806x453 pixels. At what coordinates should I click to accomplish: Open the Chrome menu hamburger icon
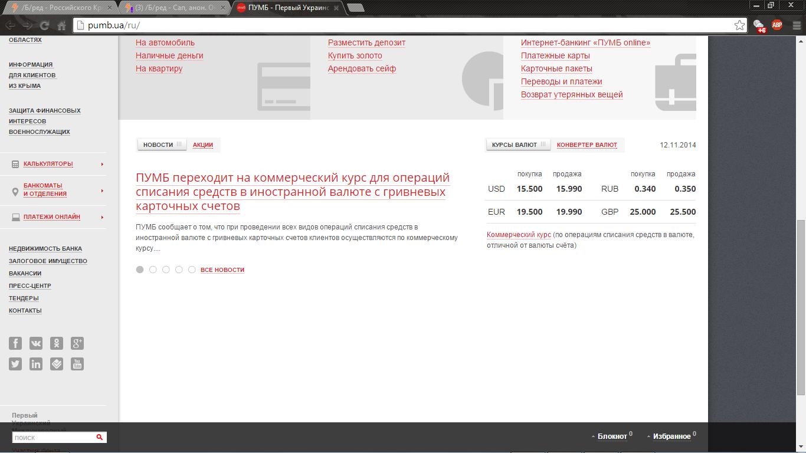point(796,25)
